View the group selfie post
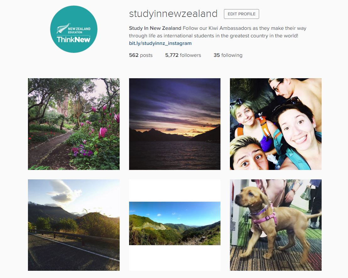This screenshot has height=278, width=348. tap(276, 124)
